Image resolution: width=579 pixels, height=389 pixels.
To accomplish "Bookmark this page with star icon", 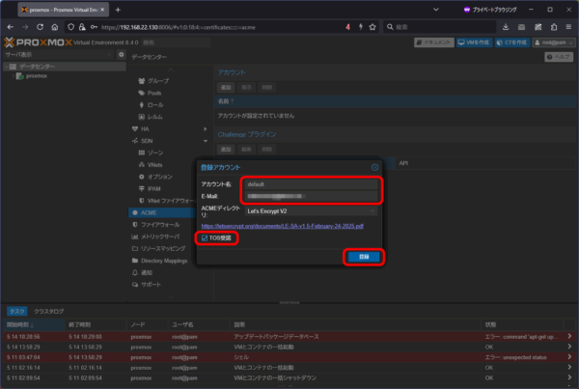I will coord(372,27).
